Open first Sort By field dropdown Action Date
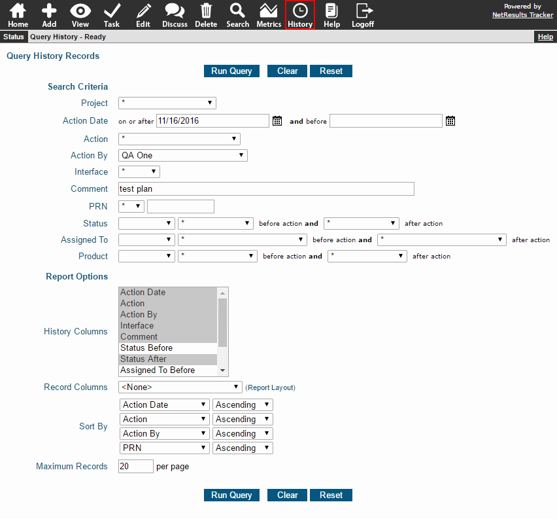This screenshot has height=519, width=557. click(165, 405)
